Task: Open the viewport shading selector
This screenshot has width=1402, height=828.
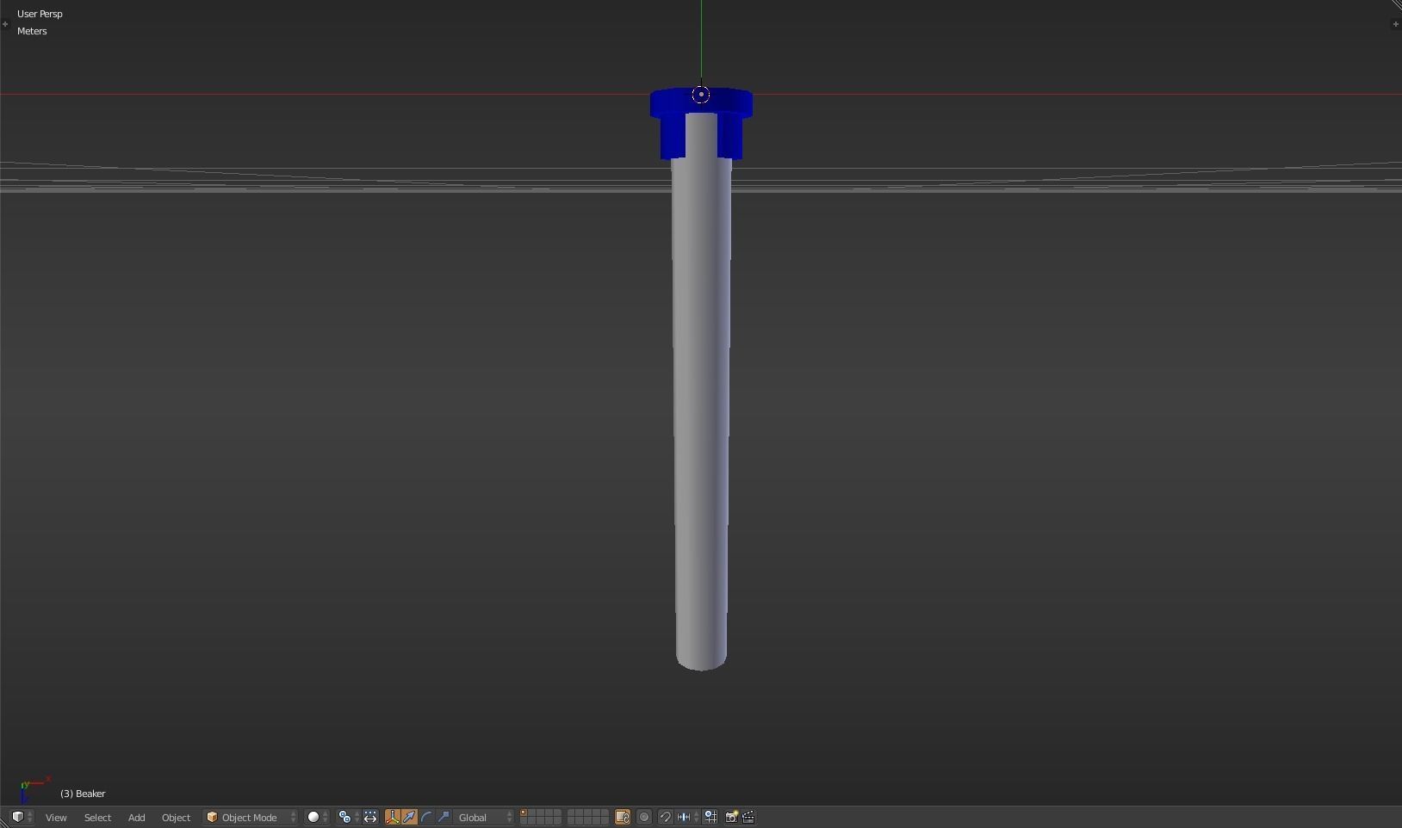Action: tap(318, 817)
